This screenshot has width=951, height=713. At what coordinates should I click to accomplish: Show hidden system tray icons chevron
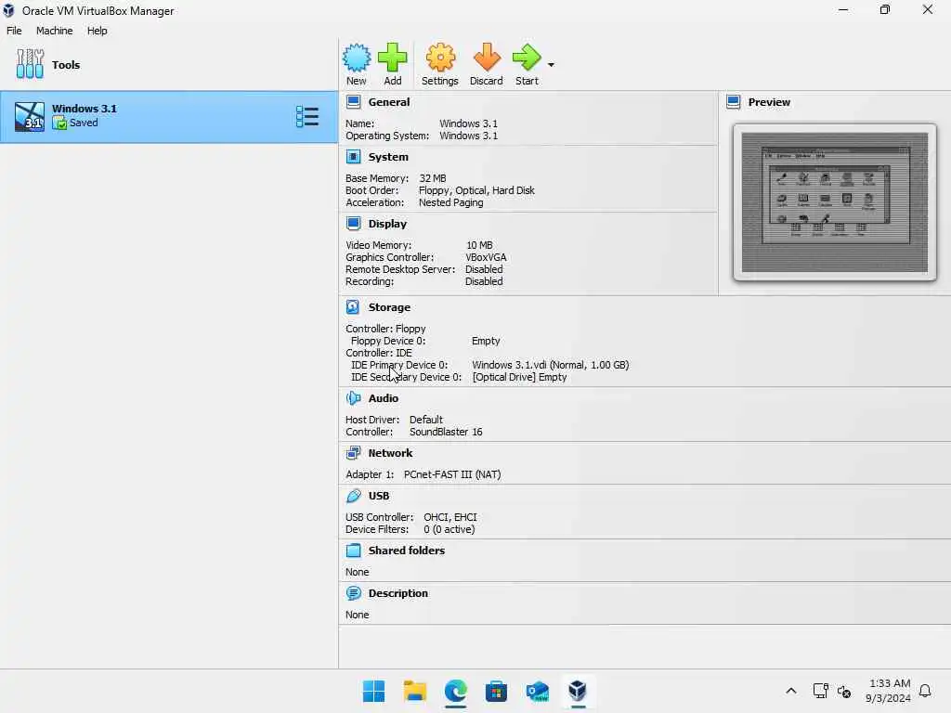tap(791, 691)
